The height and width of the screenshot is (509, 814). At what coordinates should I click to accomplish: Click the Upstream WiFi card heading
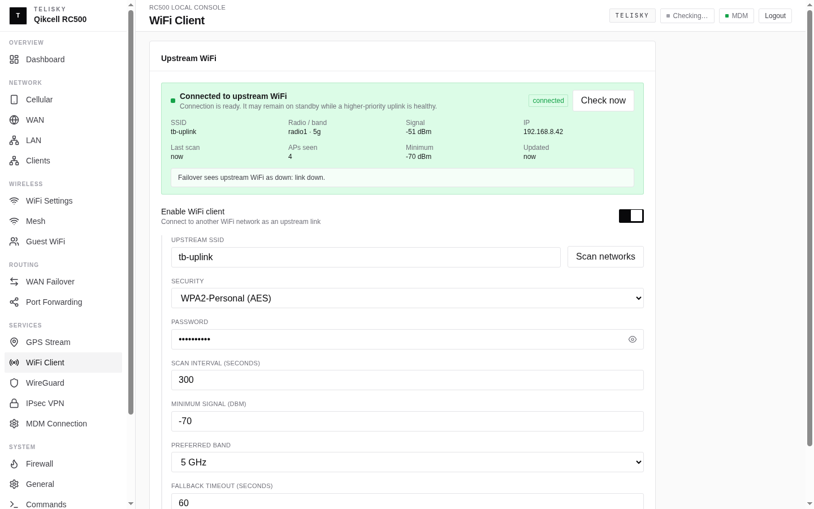[189, 58]
